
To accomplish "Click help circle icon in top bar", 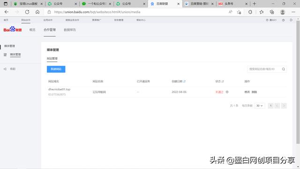I will click(x=283, y=20).
